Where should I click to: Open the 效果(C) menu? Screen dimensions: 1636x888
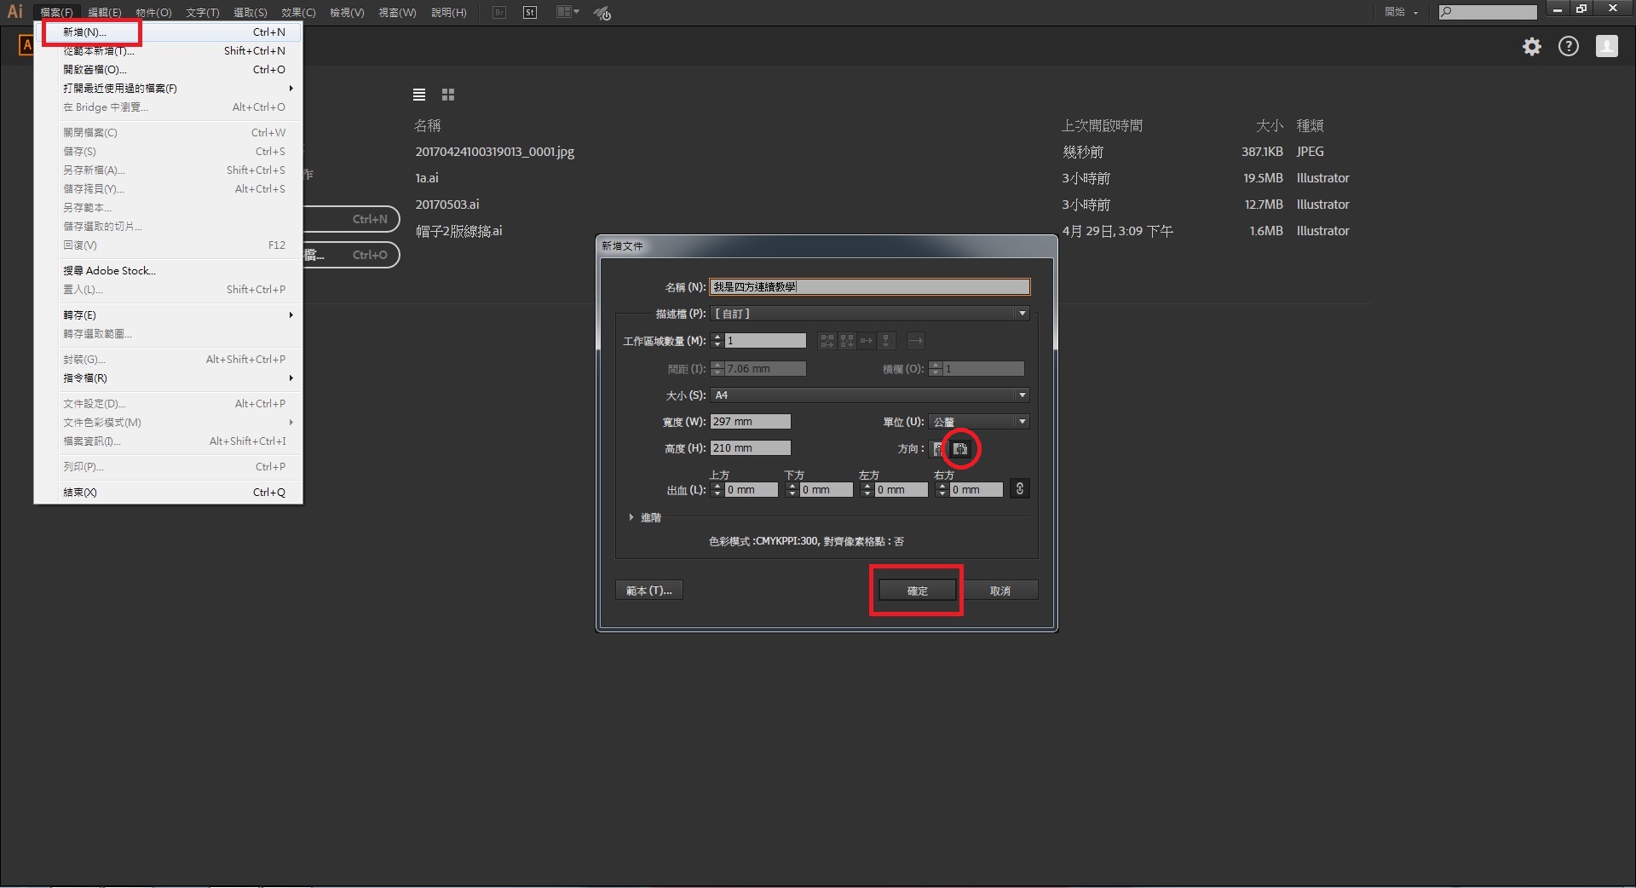[298, 13]
